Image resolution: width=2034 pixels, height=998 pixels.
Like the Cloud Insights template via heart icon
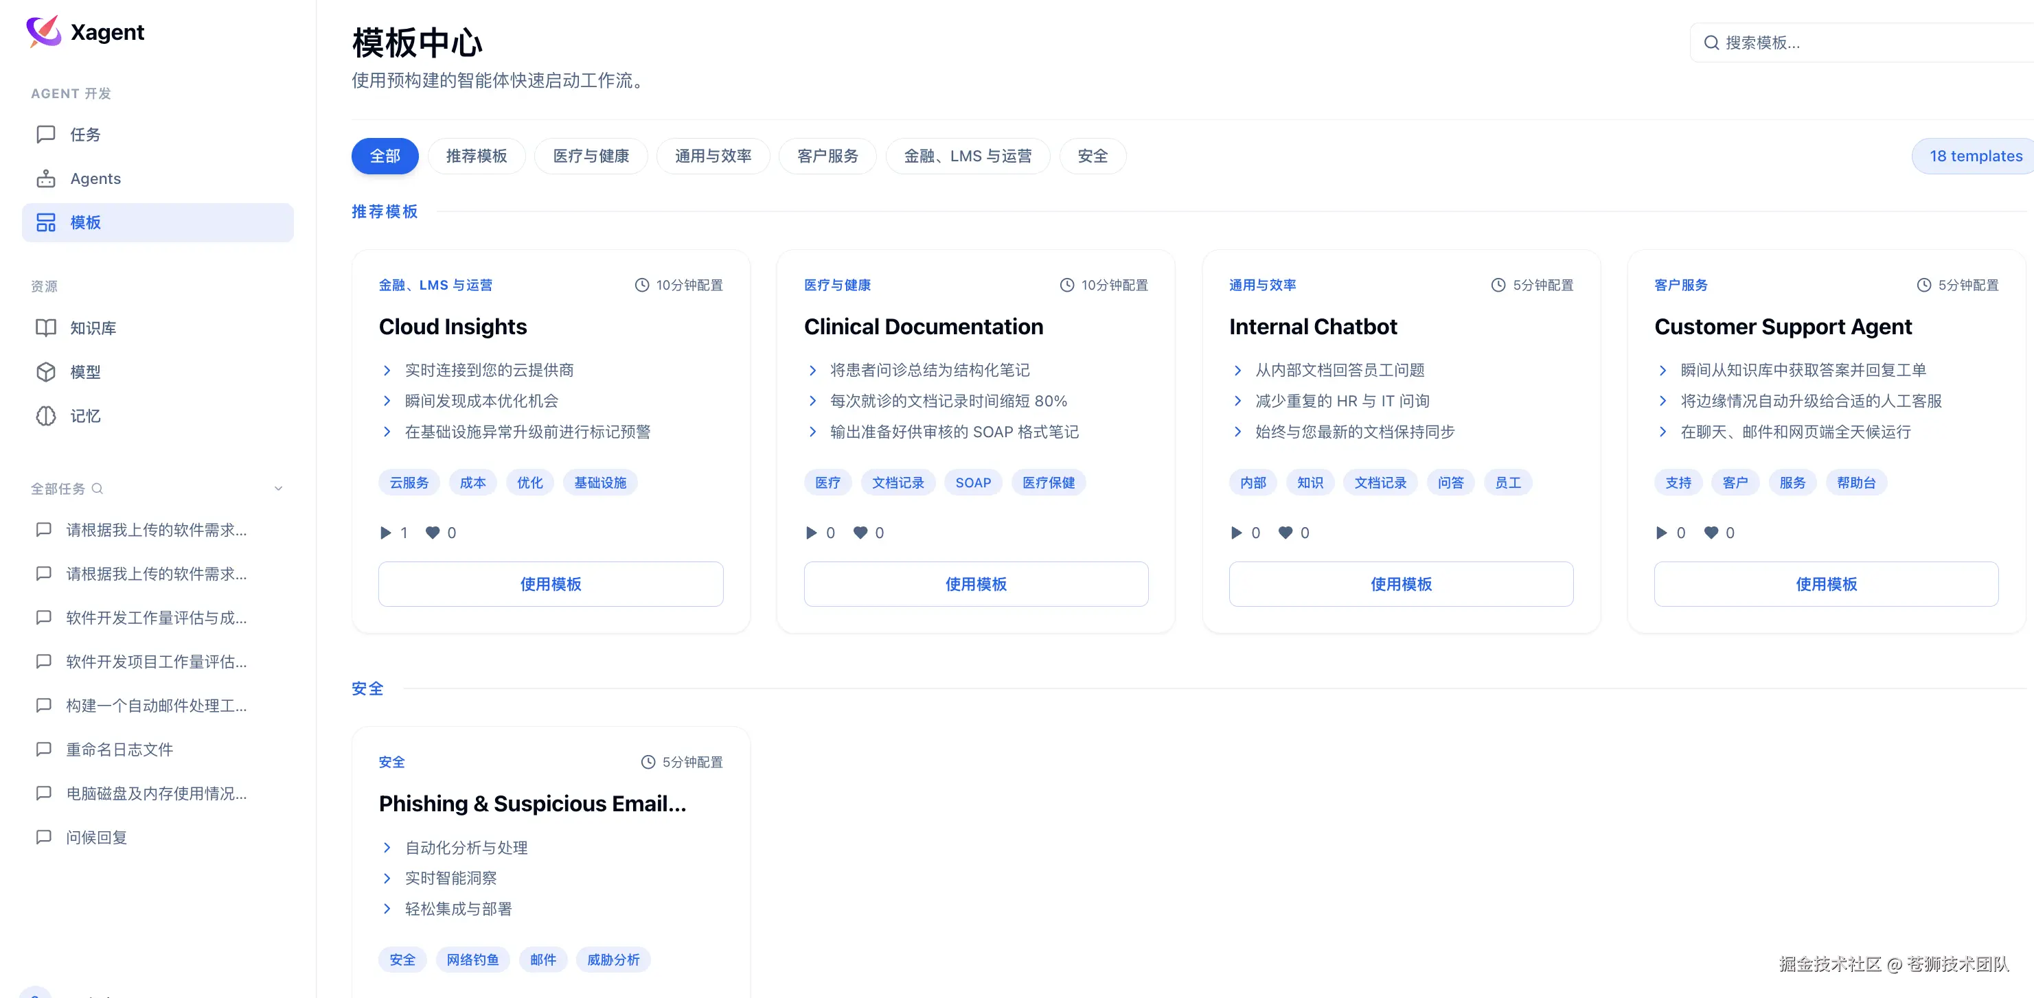[x=433, y=533]
